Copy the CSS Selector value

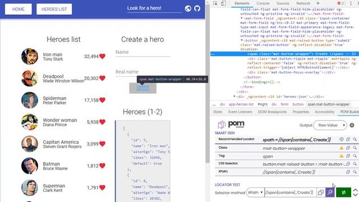click(x=348, y=164)
